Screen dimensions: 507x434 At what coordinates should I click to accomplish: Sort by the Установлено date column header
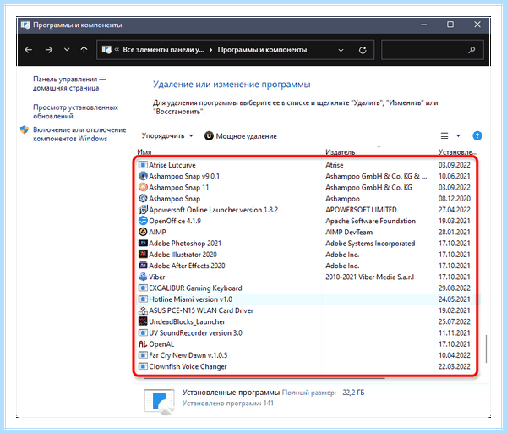457,151
